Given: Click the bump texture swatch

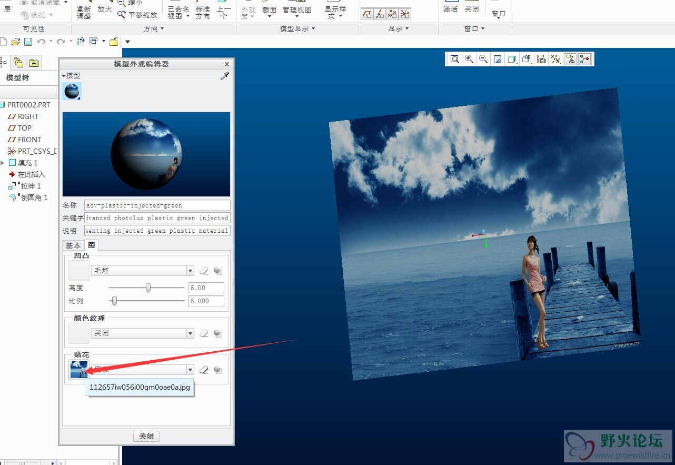Looking at the screenshot, I should point(78,271).
